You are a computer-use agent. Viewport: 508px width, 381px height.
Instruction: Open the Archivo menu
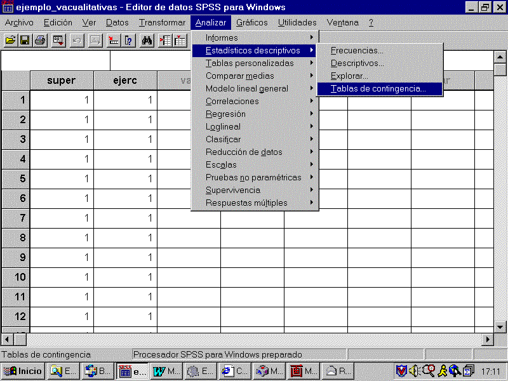(x=19, y=23)
